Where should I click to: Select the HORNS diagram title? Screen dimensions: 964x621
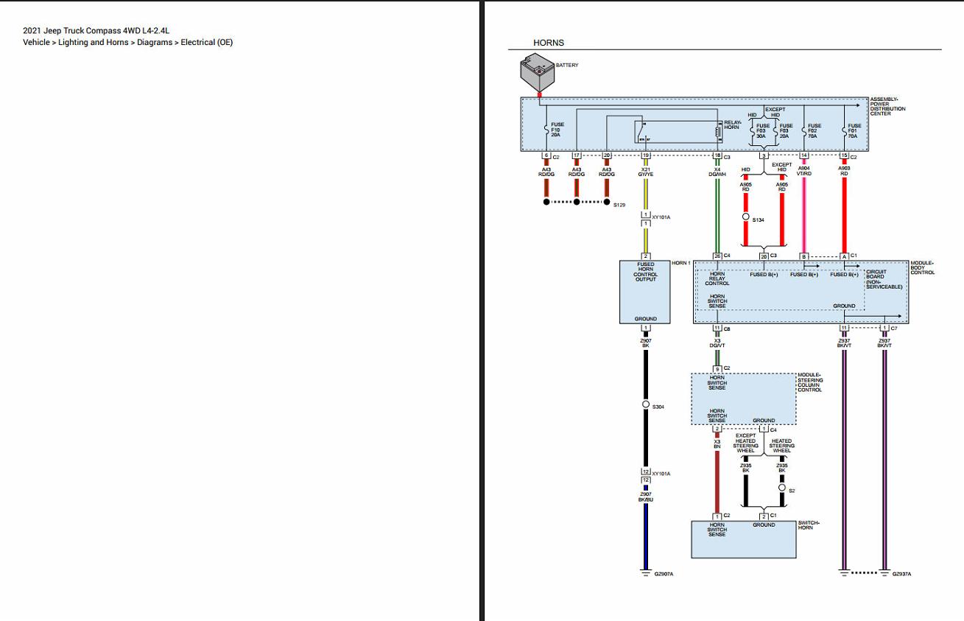pyautogui.click(x=549, y=43)
